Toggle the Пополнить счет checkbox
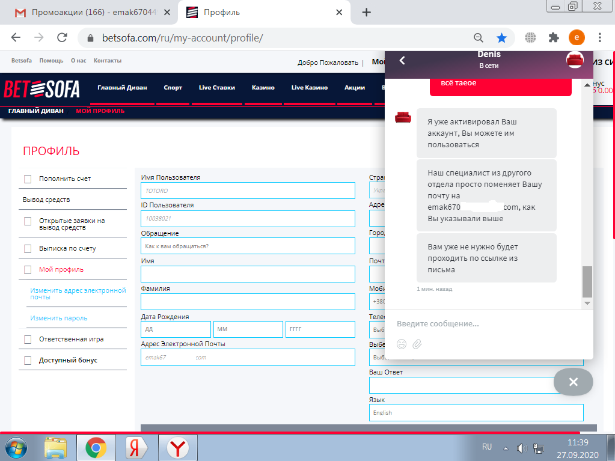This screenshot has height=461, width=615. 28,179
